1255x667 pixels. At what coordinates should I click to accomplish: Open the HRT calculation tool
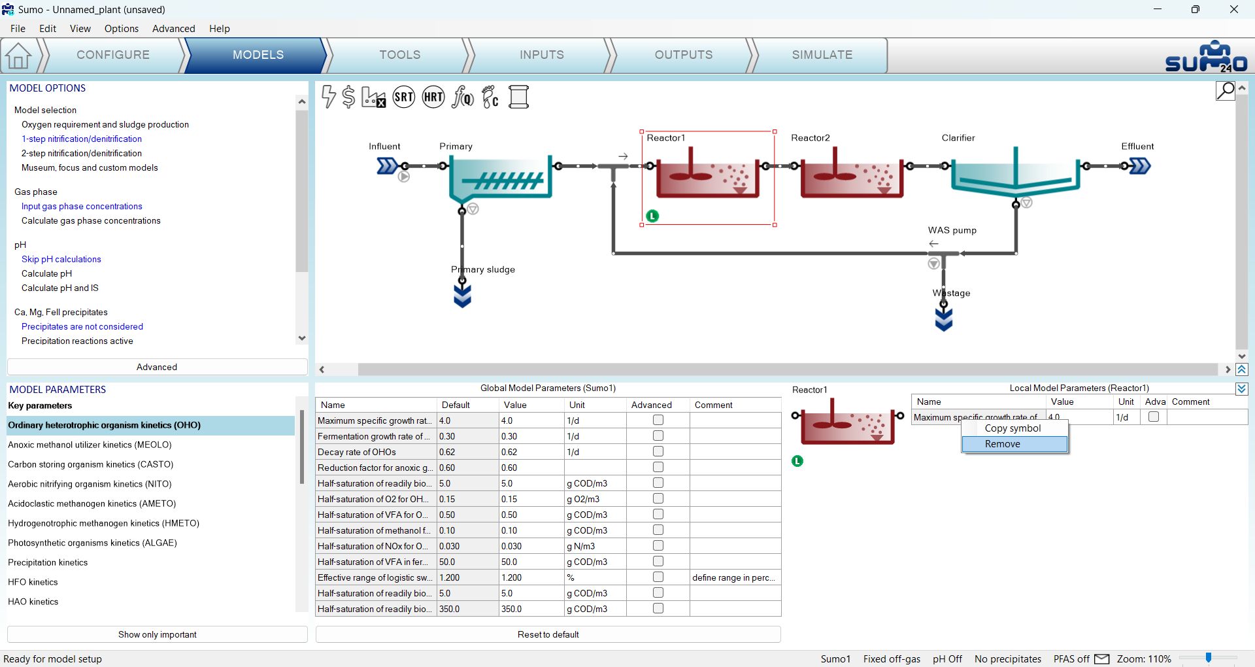[433, 97]
